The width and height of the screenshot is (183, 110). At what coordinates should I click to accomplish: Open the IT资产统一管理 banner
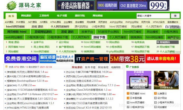(x=92, y=59)
